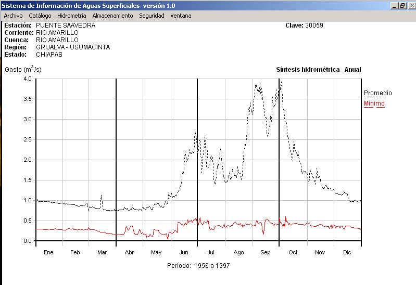
Task: Open the Almacenamiento menu
Action: [112, 16]
